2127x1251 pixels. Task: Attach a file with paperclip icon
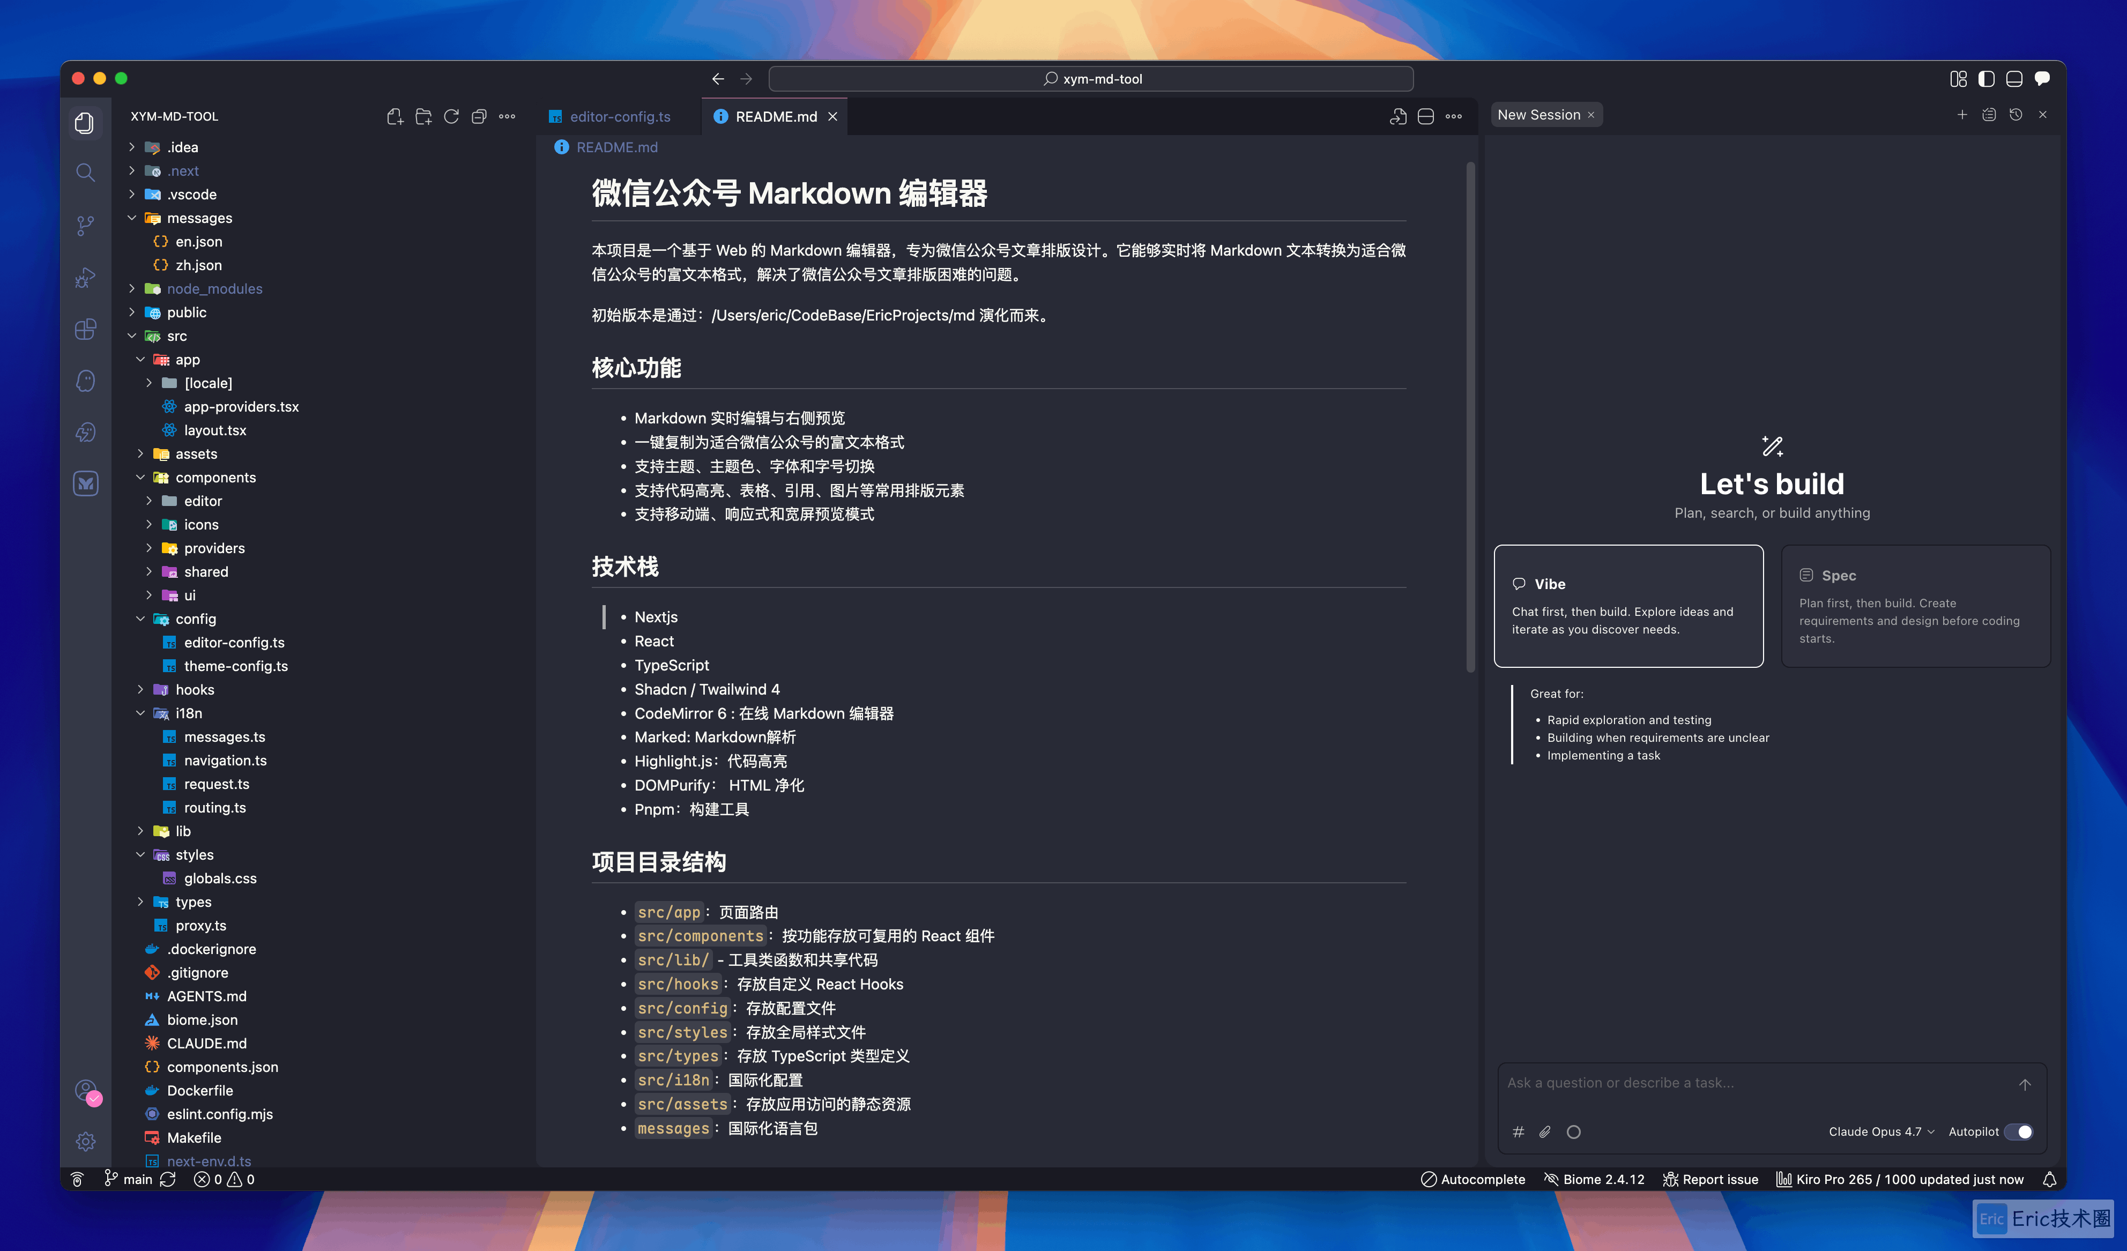click(x=1545, y=1132)
